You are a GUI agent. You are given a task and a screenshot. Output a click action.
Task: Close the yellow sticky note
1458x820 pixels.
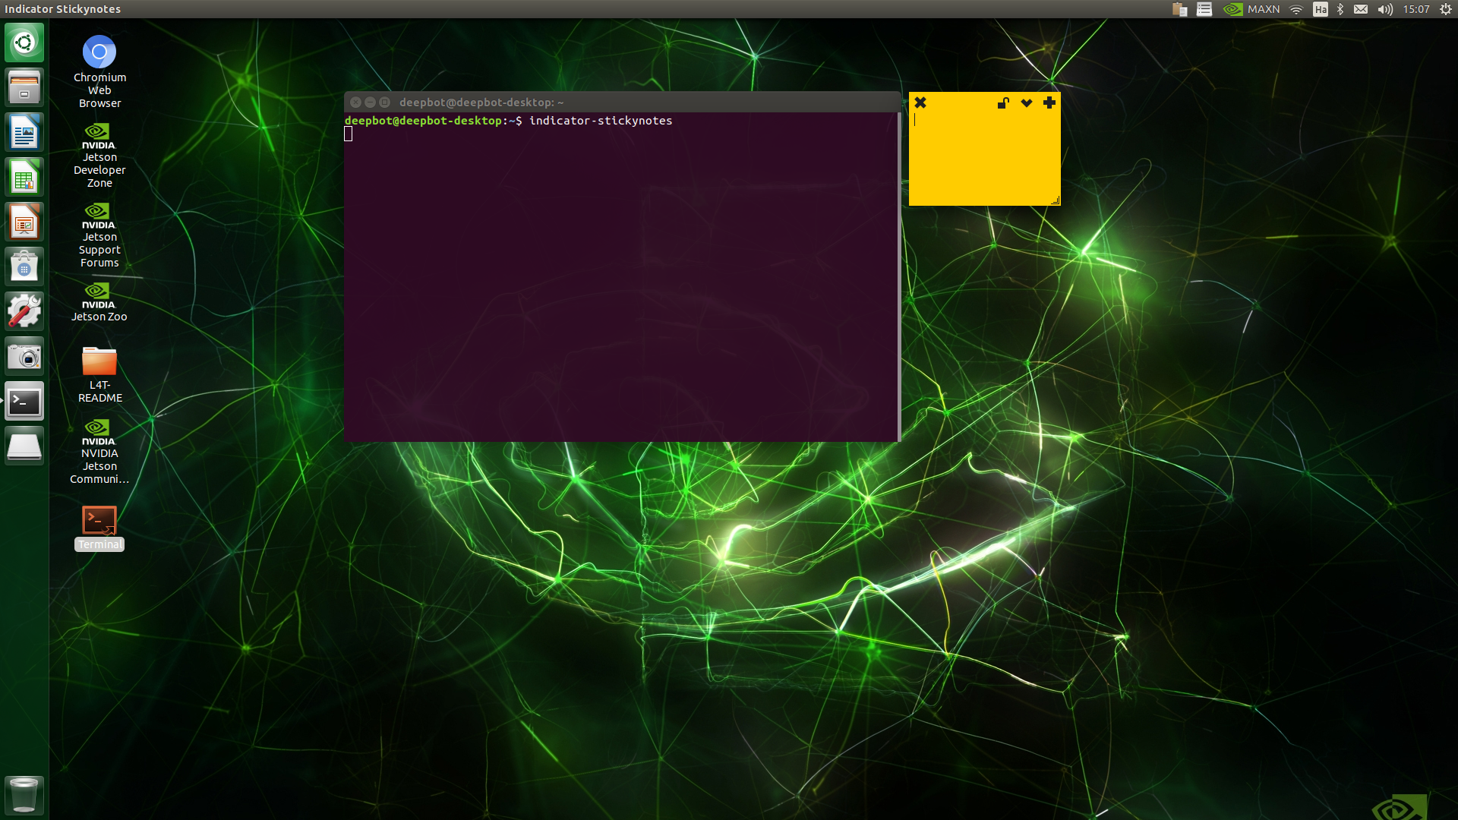(920, 102)
